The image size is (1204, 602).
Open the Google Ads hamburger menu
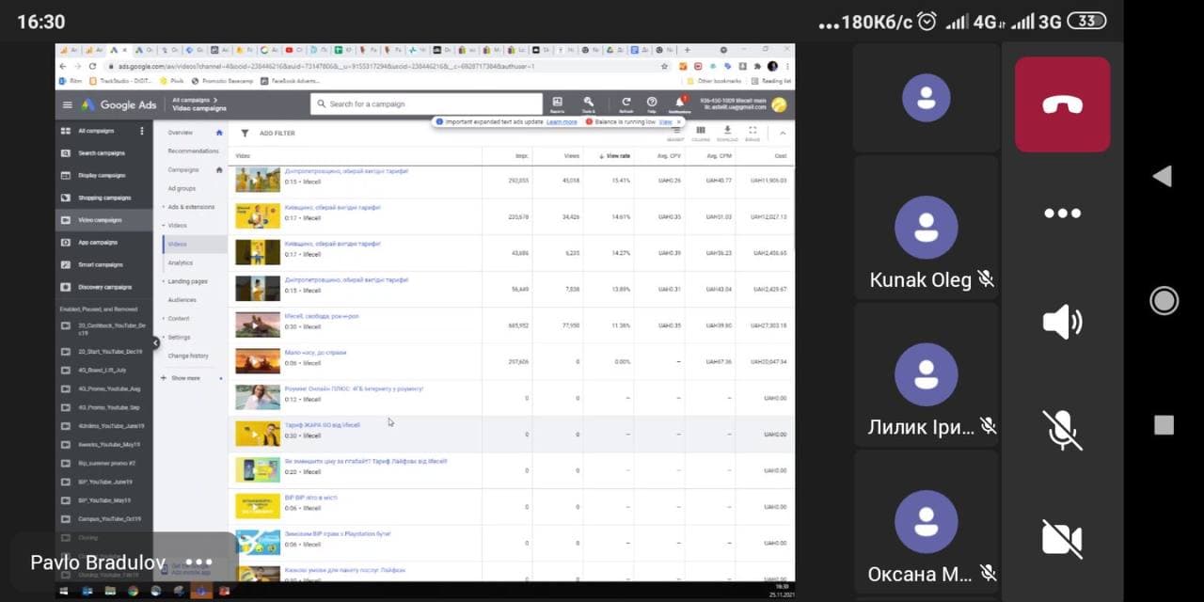tap(68, 105)
